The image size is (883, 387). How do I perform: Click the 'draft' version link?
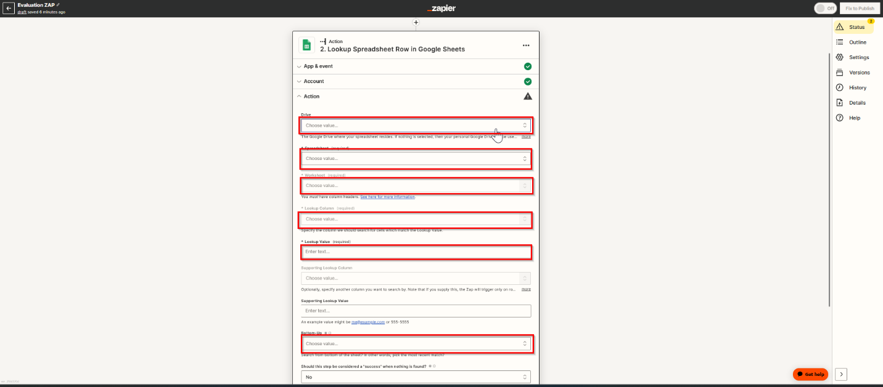pyautogui.click(x=22, y=12)
